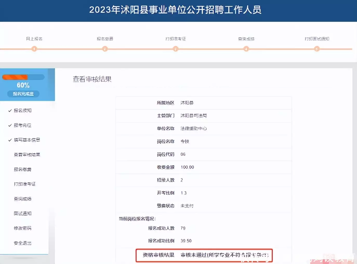Click the 岗位代码 field label
Screen dimensions: 357x264
pos(166,154)
